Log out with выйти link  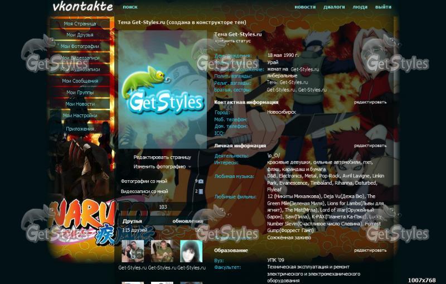383,7
